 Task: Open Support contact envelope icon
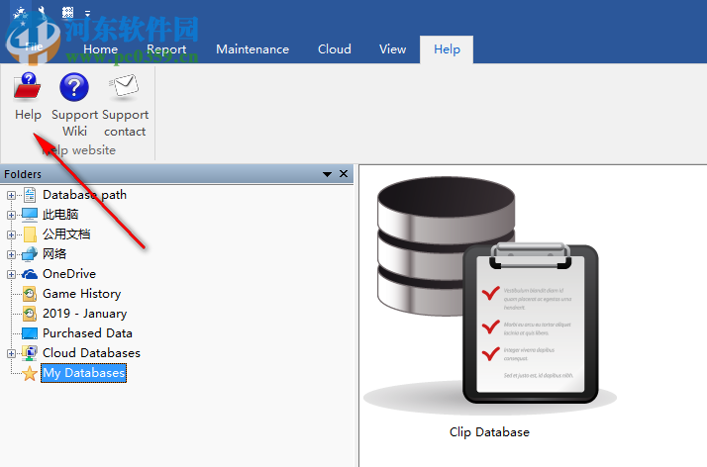pos(124,85)
